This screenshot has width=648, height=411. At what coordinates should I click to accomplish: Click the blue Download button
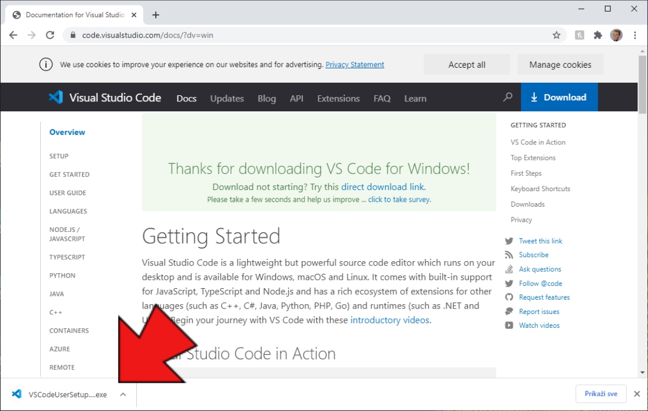[x=559, y=98]
